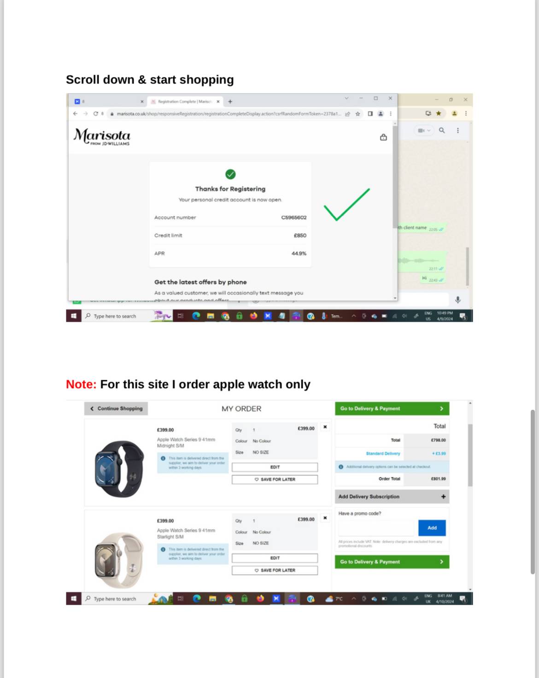Save Midnight watch for later
This screenshot has width=539, height=678.
point(275,479)
